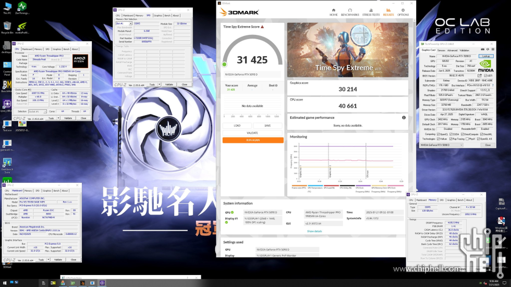Toggle UEFI checkbox in GPU-Z

486,76
